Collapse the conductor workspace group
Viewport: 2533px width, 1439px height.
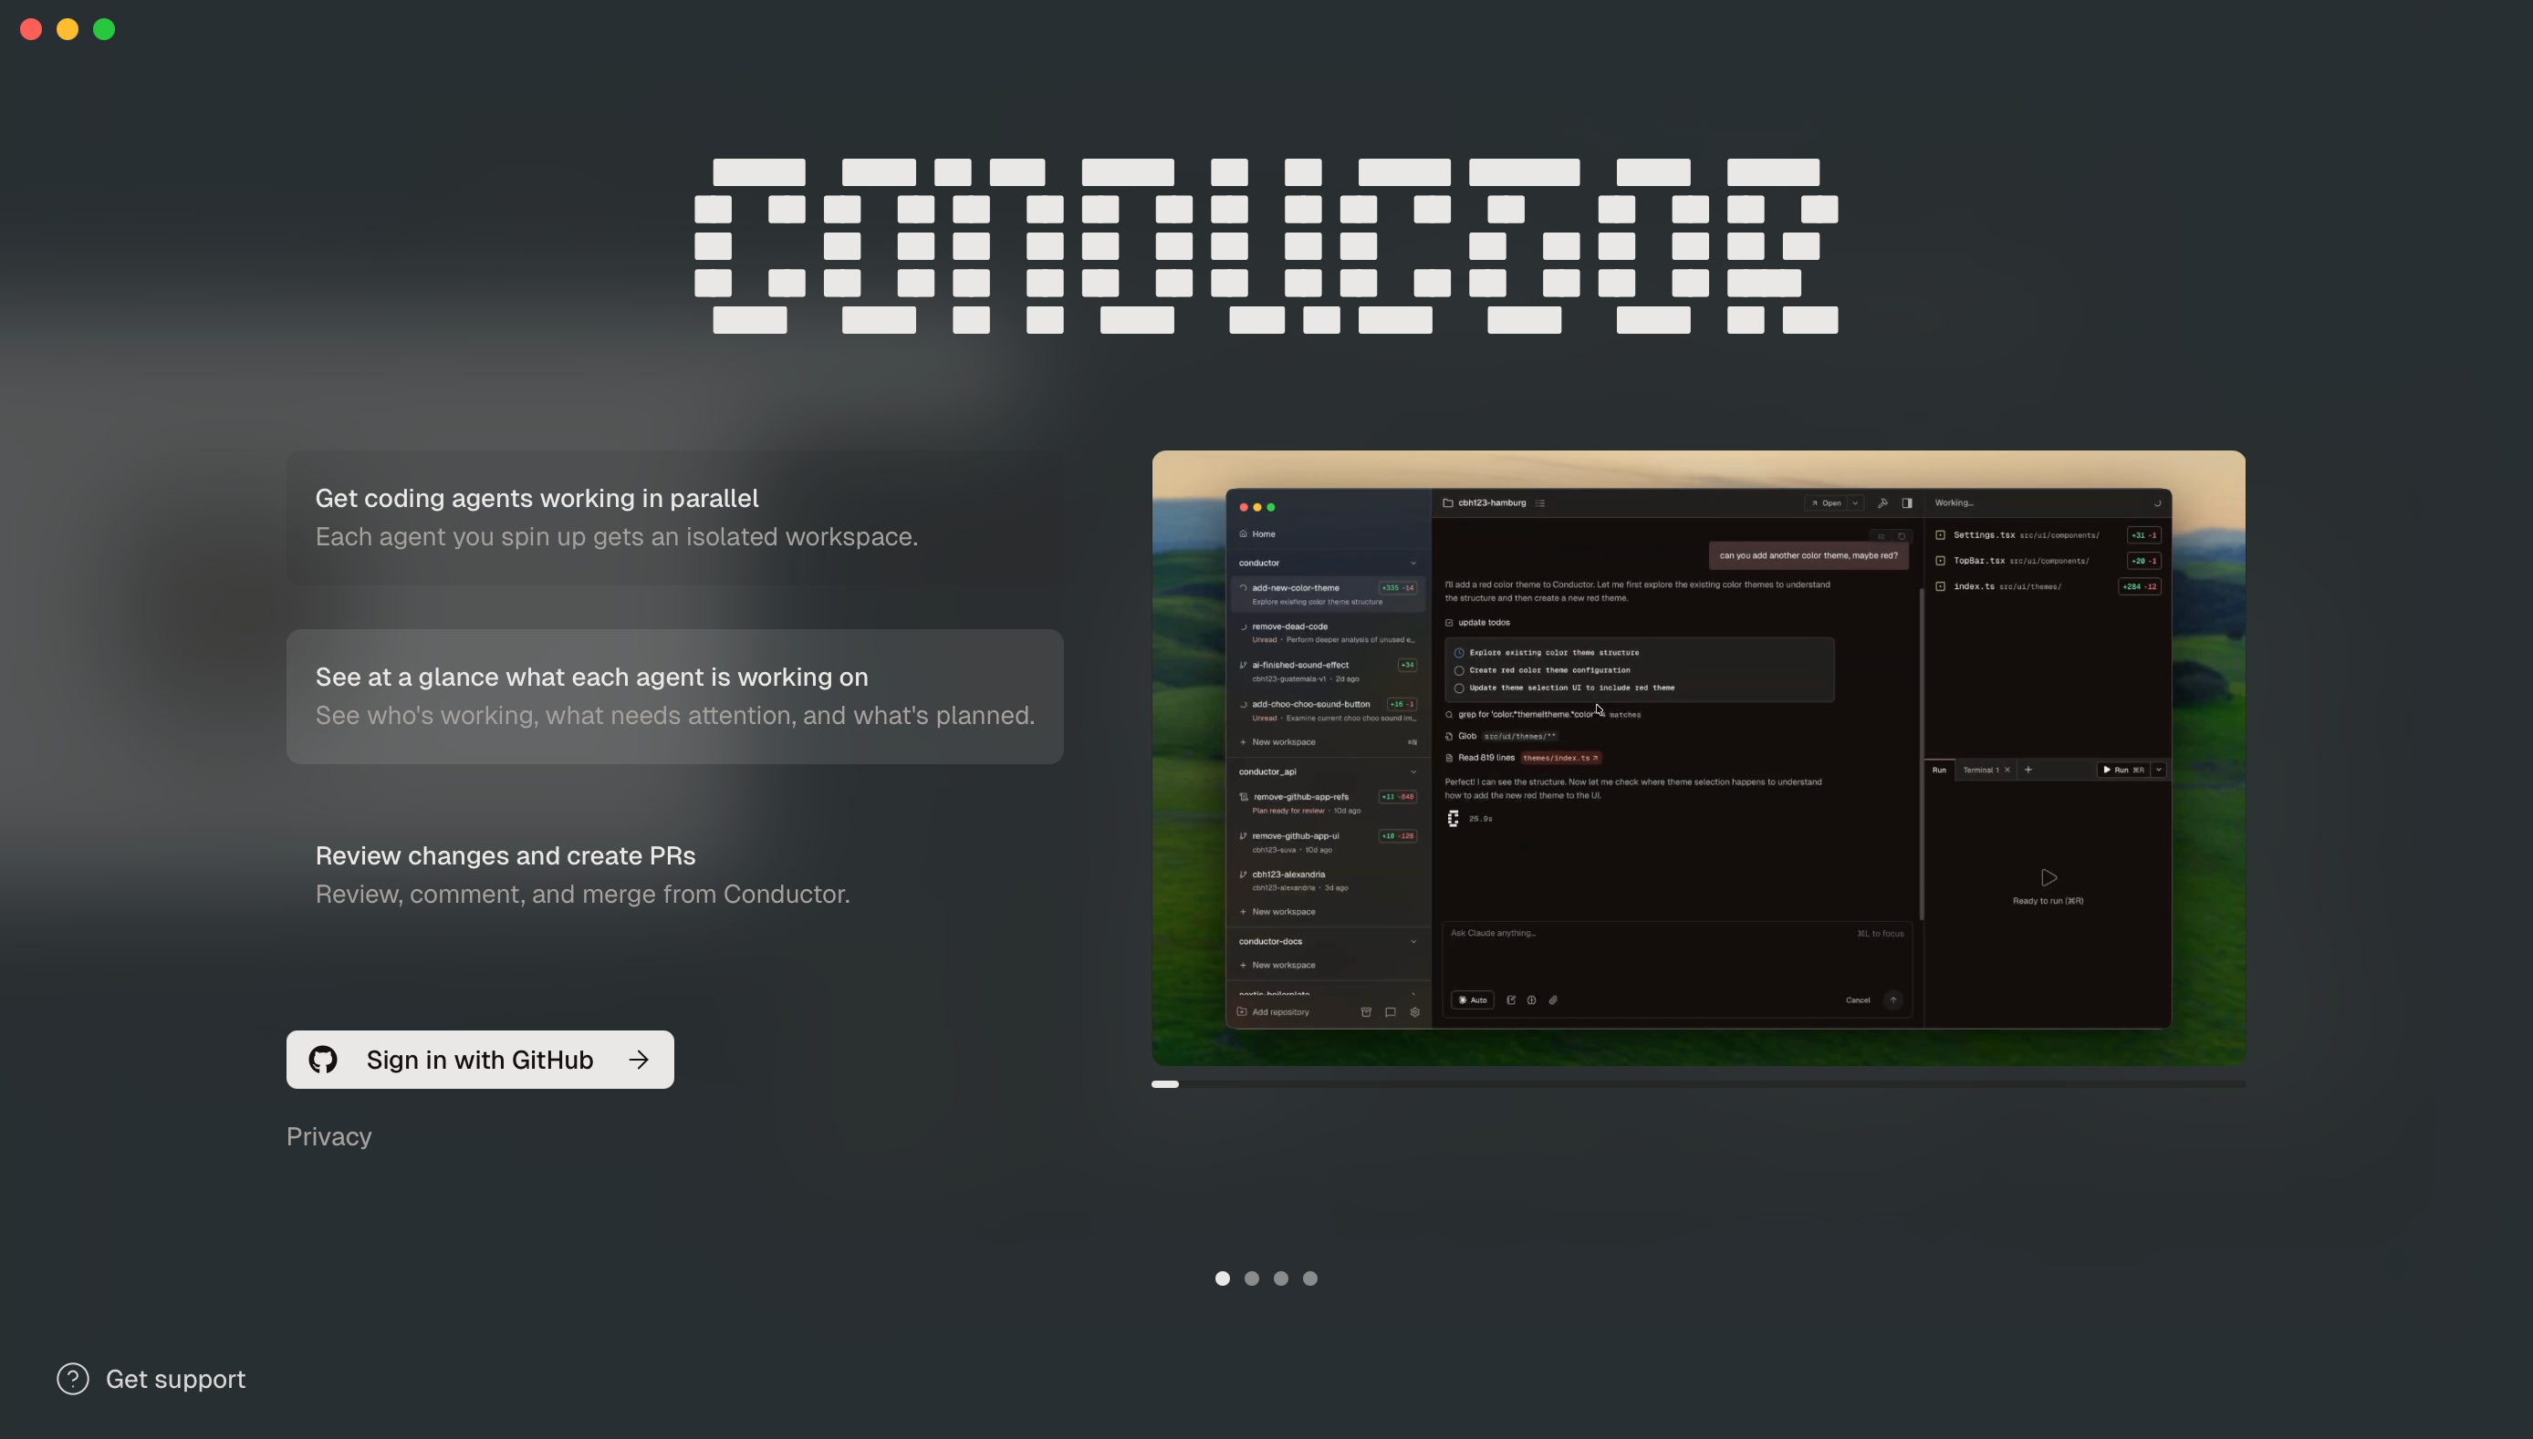[x=1415, y=564]
